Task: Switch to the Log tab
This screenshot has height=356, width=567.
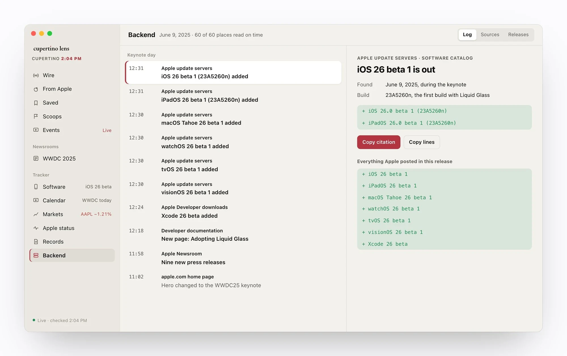Action: (467, 35)
